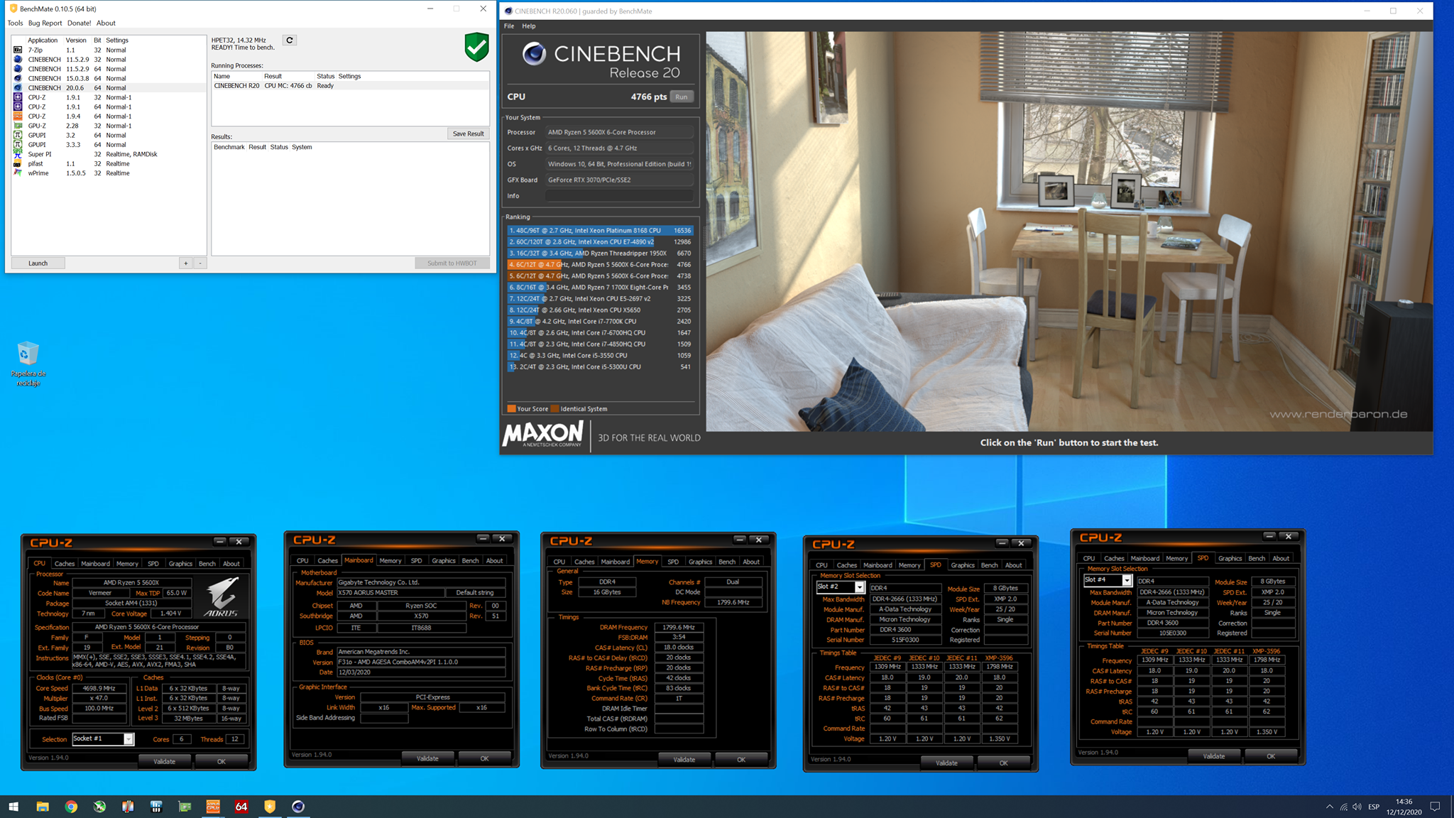The height and width of the screenshot is (818, 1454).
Task: Click the green circuit board taskbar icon
Action: [185, 807]
